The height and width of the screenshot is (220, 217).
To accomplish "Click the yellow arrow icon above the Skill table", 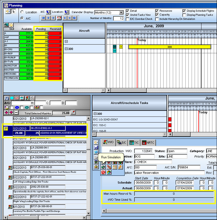I will tap(11, 25).
